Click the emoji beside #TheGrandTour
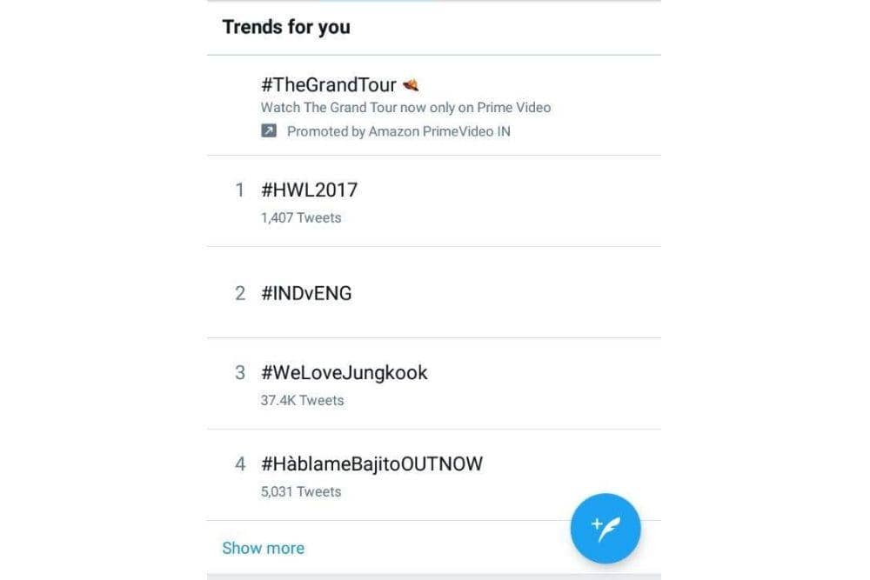Image resolution: width=870 pixels, height=580 pixels. click(411, 85)
